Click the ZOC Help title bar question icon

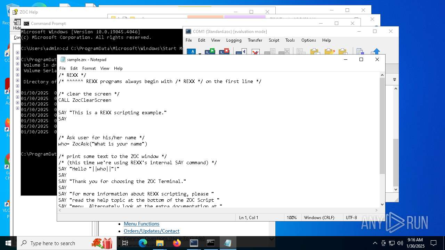[15, 12]
